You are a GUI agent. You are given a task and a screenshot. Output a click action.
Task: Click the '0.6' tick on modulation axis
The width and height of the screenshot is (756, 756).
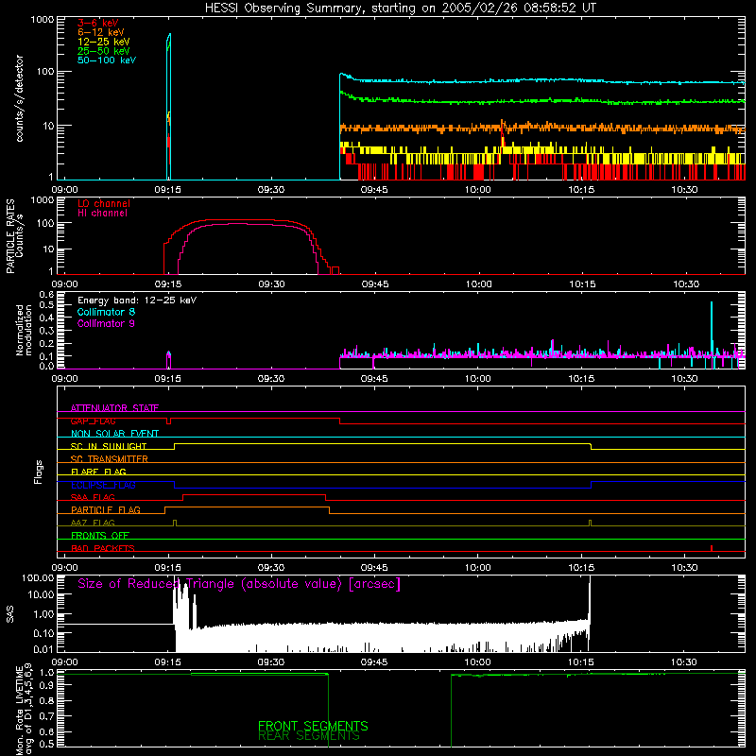[x=46, y=294]
